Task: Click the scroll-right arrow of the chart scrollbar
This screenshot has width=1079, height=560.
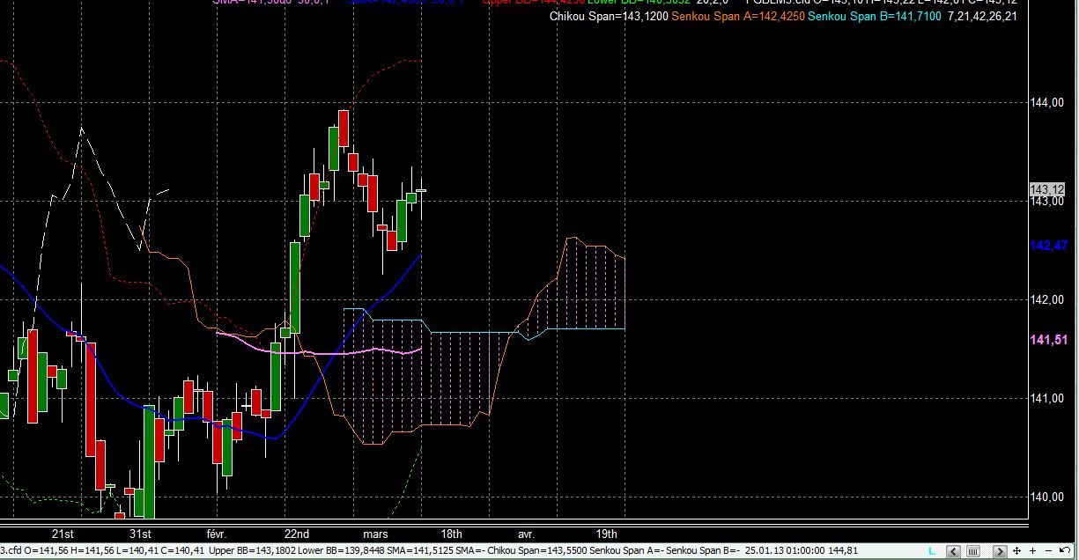Action: (1000, 551)
